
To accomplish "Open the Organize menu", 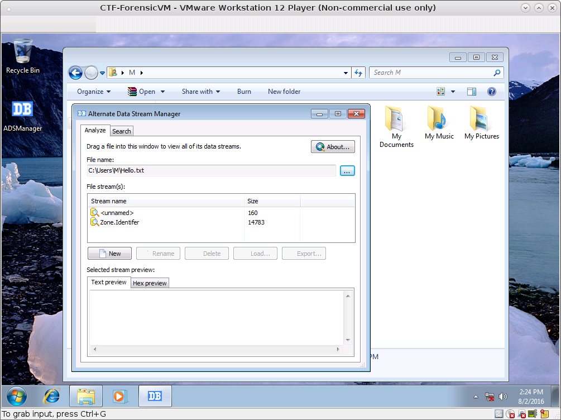I will coord(94,92).
